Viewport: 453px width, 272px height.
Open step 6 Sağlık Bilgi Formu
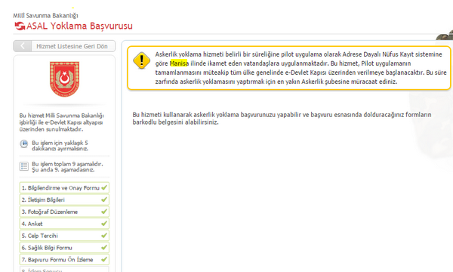[64, 247]
